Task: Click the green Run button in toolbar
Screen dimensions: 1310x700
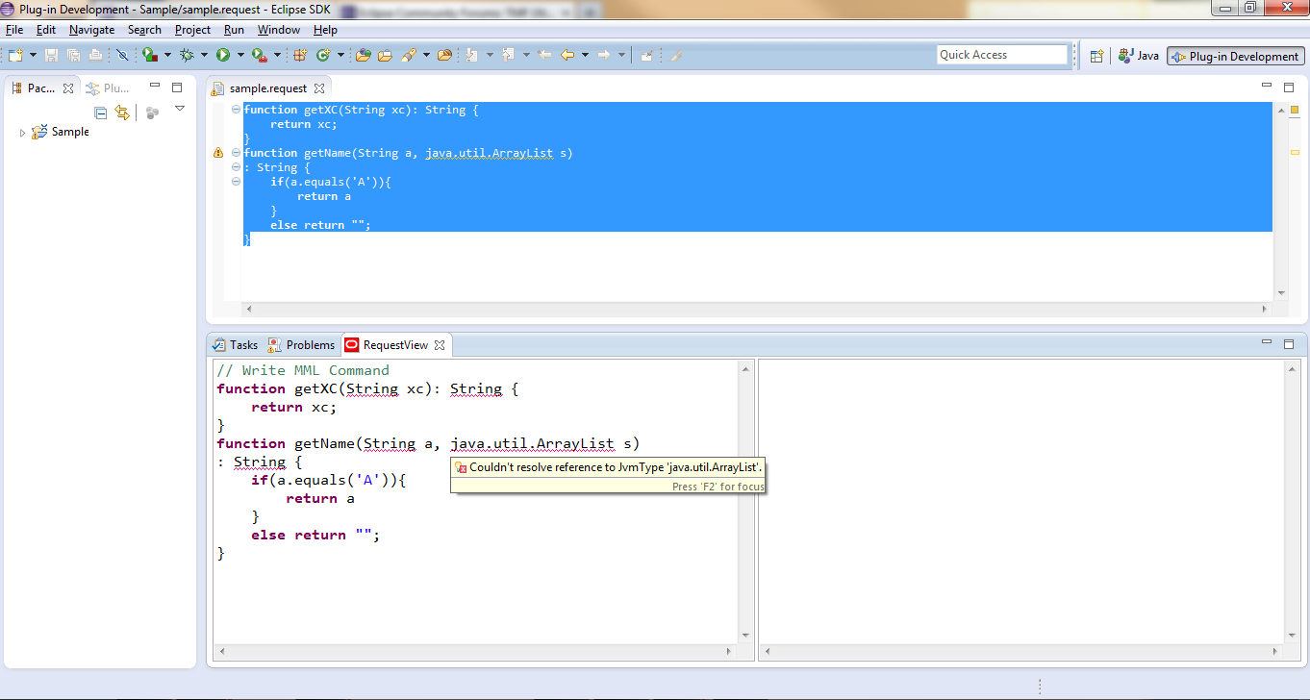Action: click(222, 56)
